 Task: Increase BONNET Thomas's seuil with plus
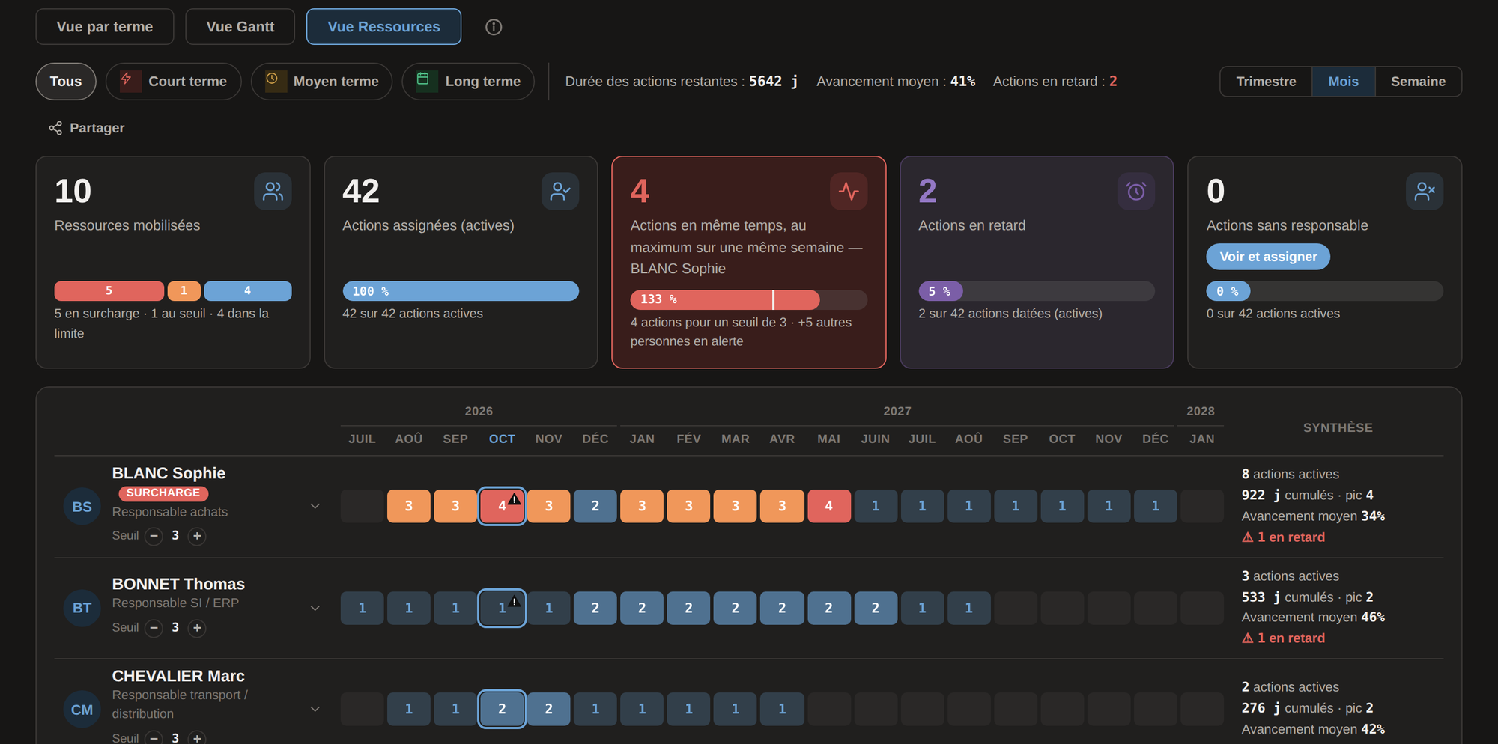point(197,628)
